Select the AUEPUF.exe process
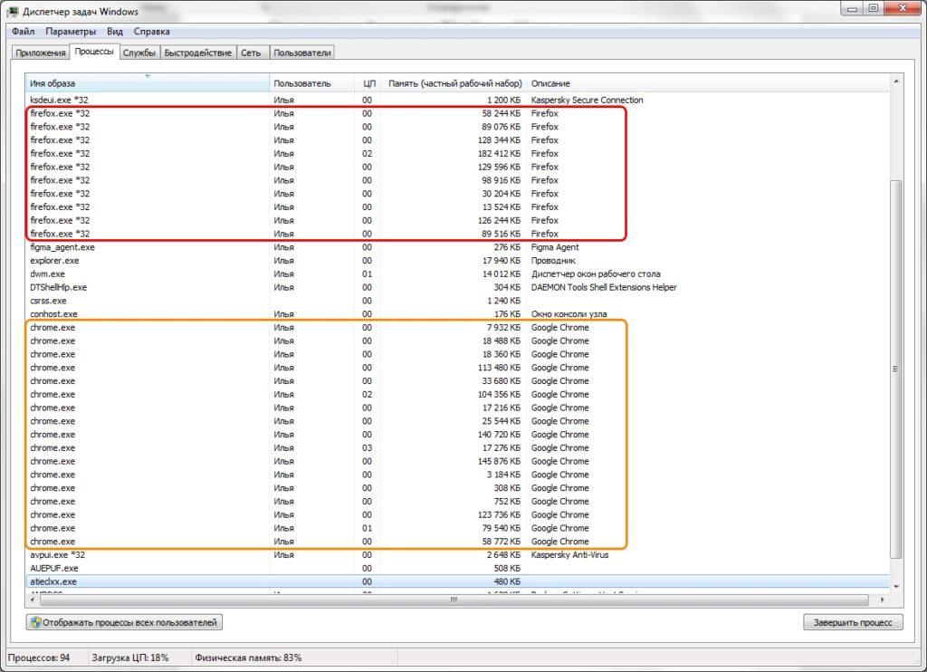The height and width of the screenshot is (672, 927). 457,569
